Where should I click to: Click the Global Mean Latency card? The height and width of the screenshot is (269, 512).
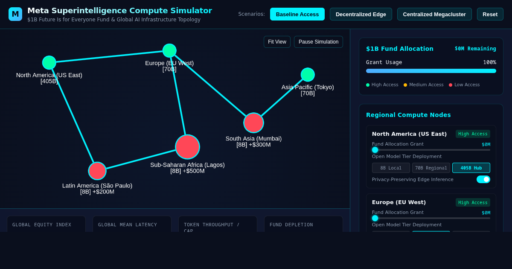[132, 224]
